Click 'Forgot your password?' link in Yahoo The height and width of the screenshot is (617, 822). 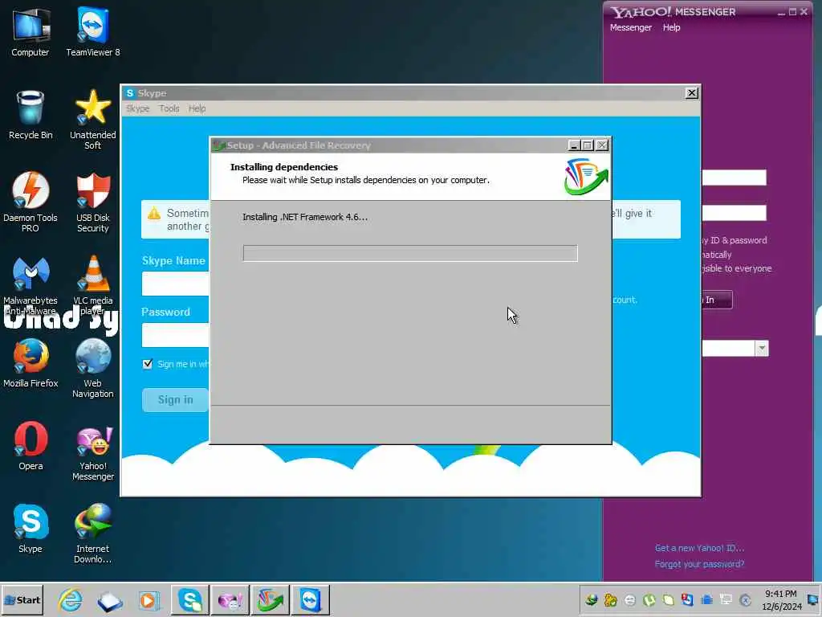[699, 564]
